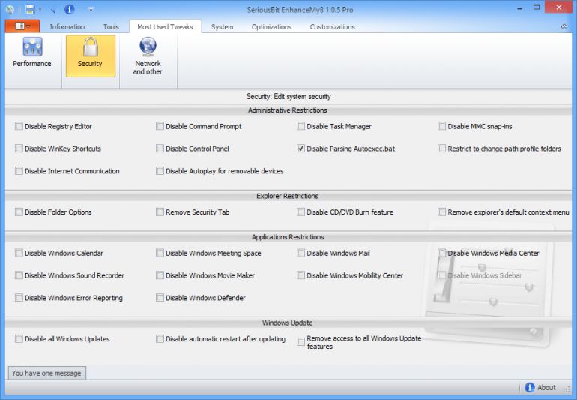577x400 pixels.
Task: Check Disable Windows Mobility Center
Action: pos(300,275)
